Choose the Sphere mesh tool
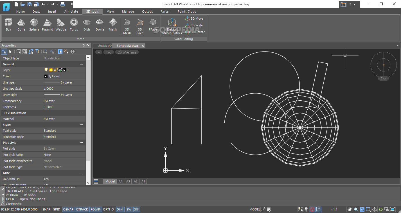Image resolution: width=401 pixels, height=213 pixels. [x=34, y=25]
